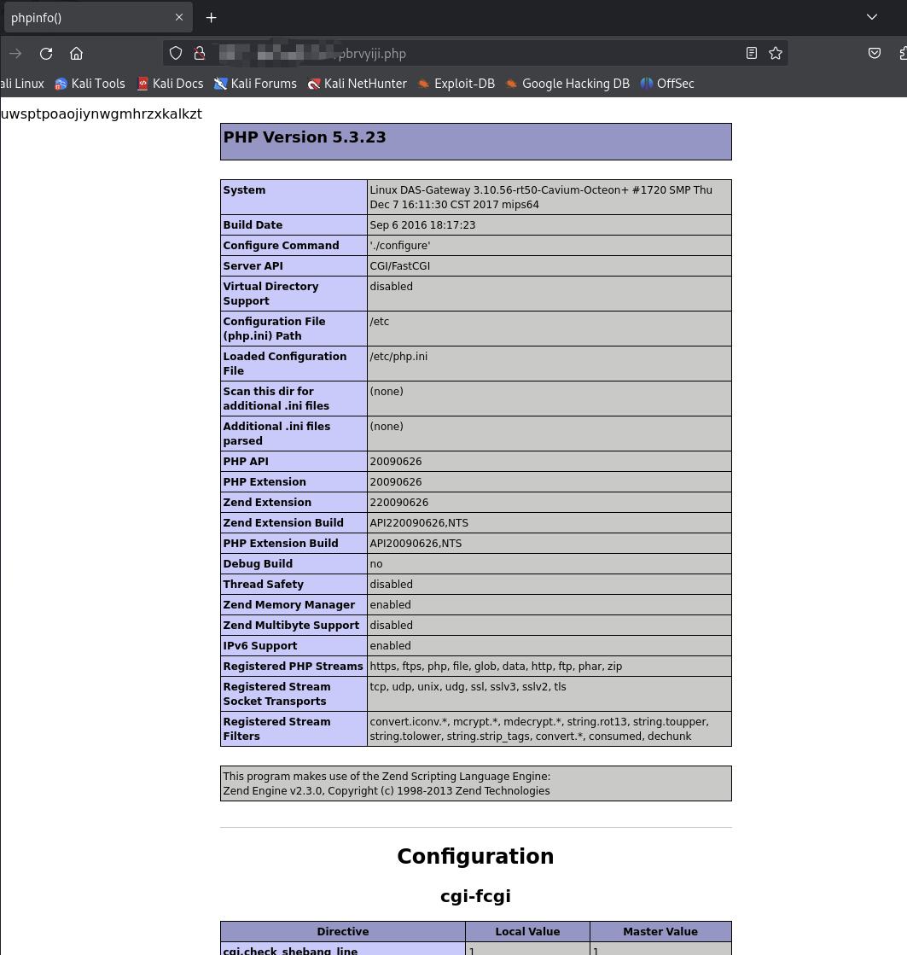Click the Configuration File (php.ini) Path label

point(294,329)
